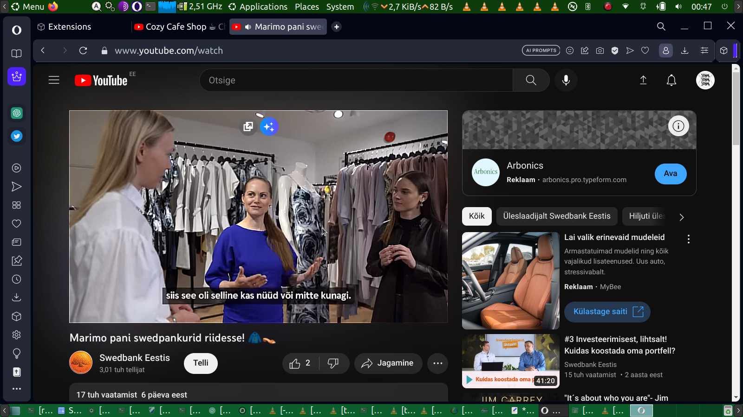Add page to bookmarks with heart icon

click(x=645, y=51)
